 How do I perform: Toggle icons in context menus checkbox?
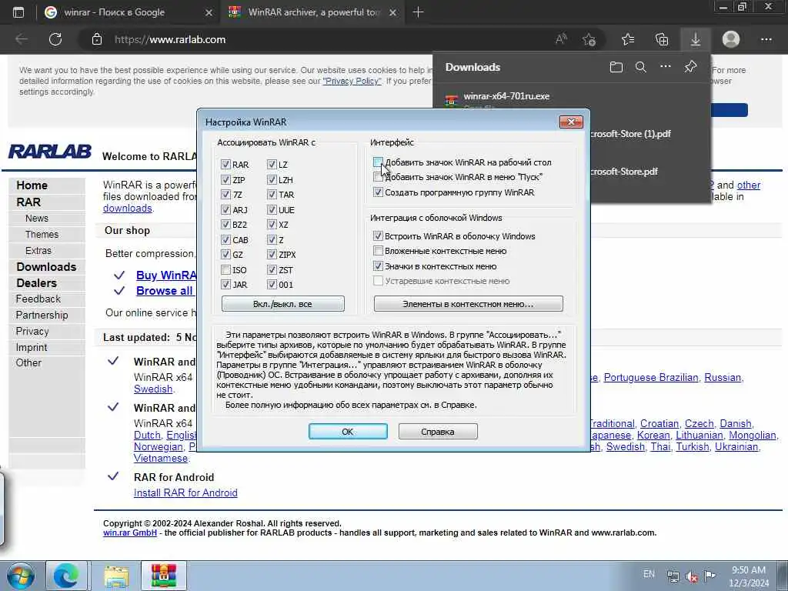tap(378, 265)
